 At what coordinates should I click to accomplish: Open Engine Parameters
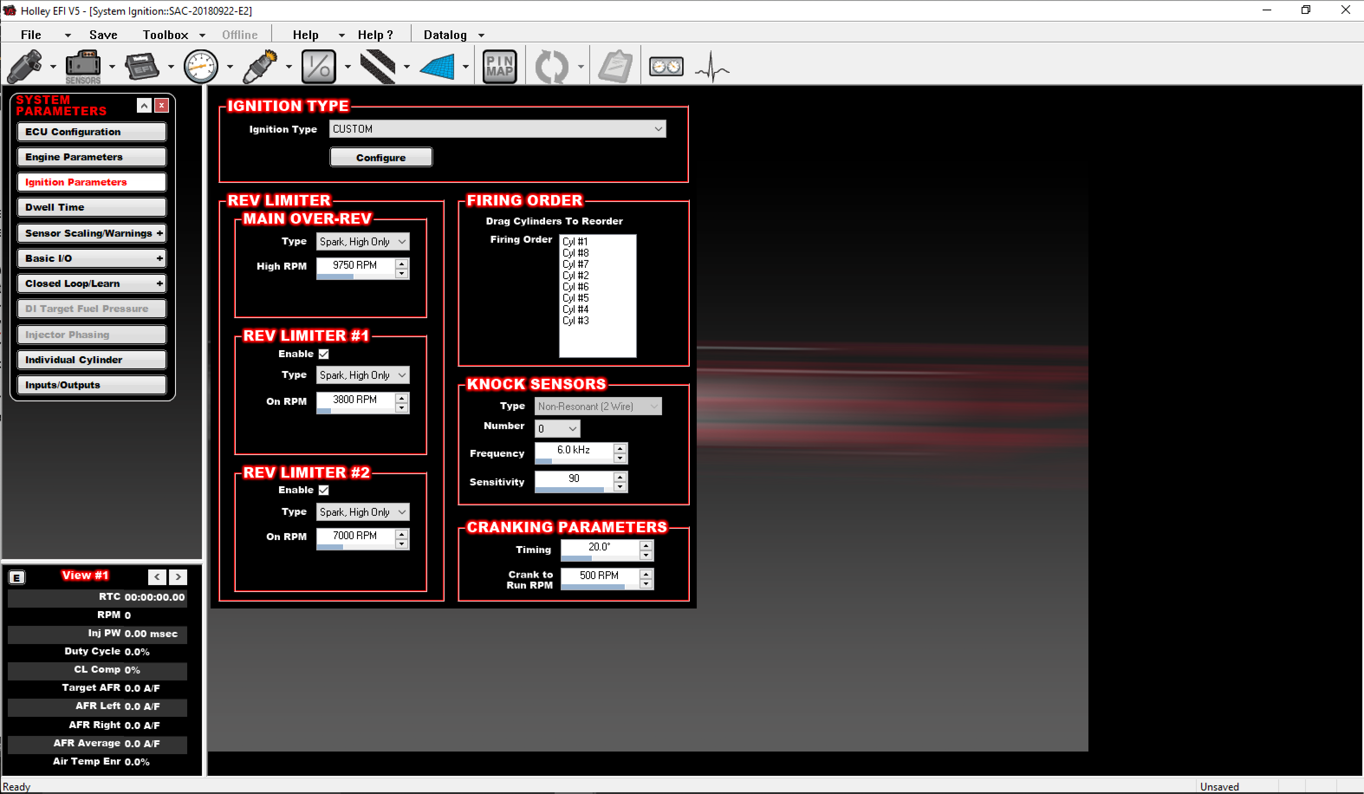click(91, 157)
